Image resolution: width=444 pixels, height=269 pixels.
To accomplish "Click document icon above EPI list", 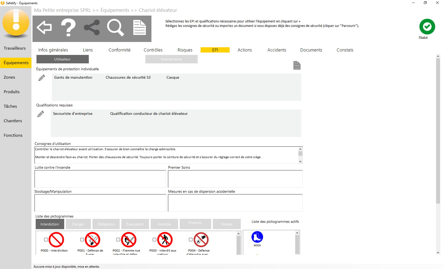I will pos(297,65).
